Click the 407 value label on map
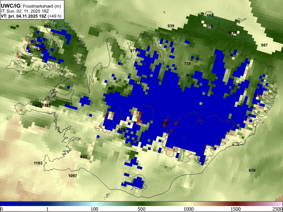The image size is (283, 212). click(189, 75)
